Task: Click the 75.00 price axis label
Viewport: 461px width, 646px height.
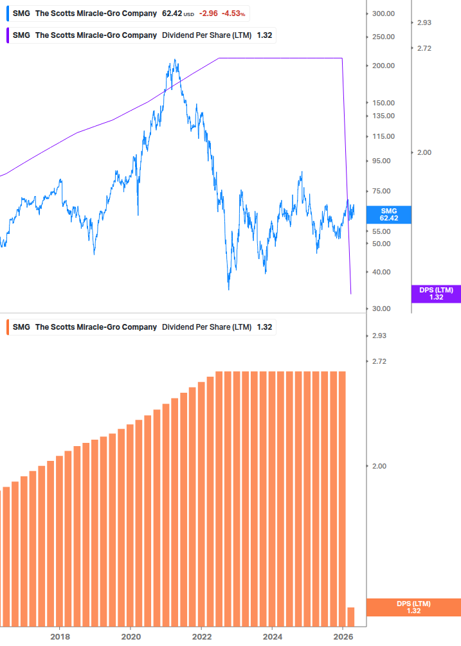Action: tap(381, 191)
